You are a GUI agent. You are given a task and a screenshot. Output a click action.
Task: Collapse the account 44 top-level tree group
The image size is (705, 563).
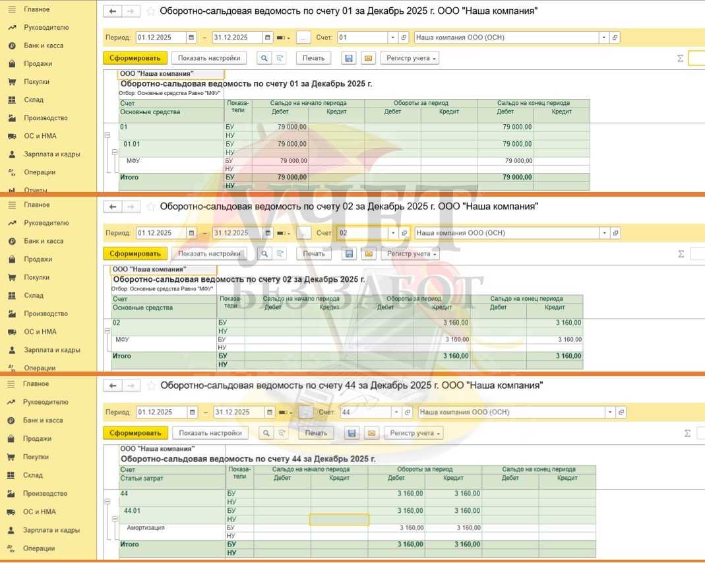pos(107,502)
